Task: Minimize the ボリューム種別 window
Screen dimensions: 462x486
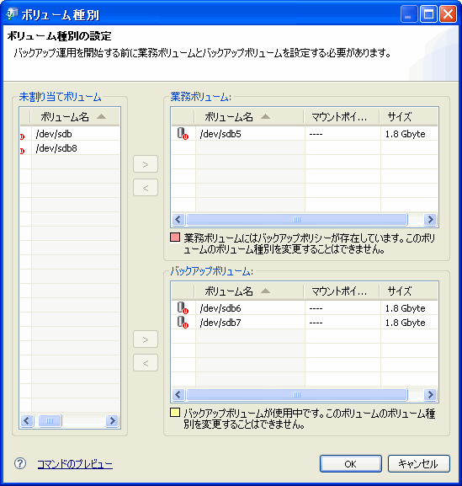Action: coord(409,14)
